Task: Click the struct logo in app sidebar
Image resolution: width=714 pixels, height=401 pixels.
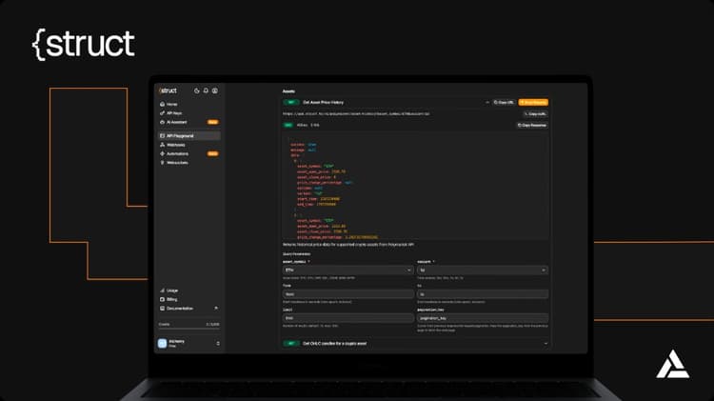Action: click(x=168, y=90)
